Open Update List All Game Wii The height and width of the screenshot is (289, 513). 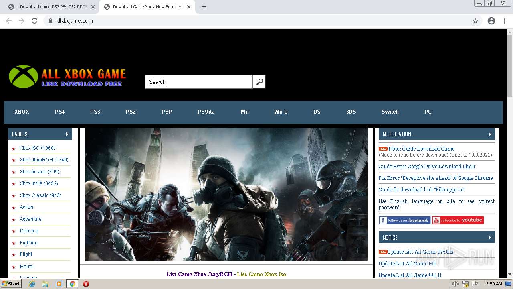click(x=408, y=263)
